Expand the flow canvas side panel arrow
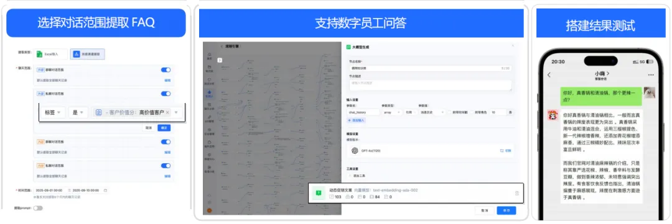Image resolution: width=672 pixels, height=224 pixels. (x=220, y=60)
